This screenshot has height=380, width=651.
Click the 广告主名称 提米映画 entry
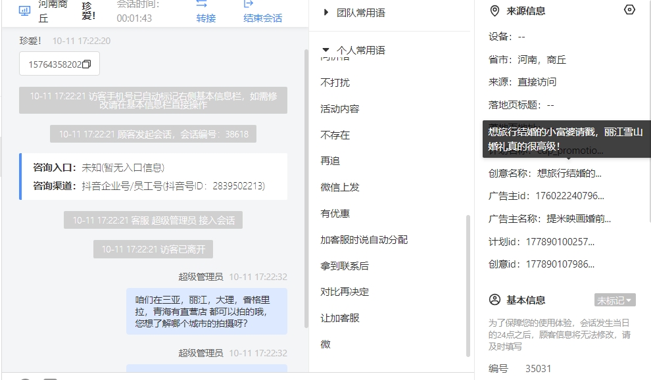click(x=550, y=219)
